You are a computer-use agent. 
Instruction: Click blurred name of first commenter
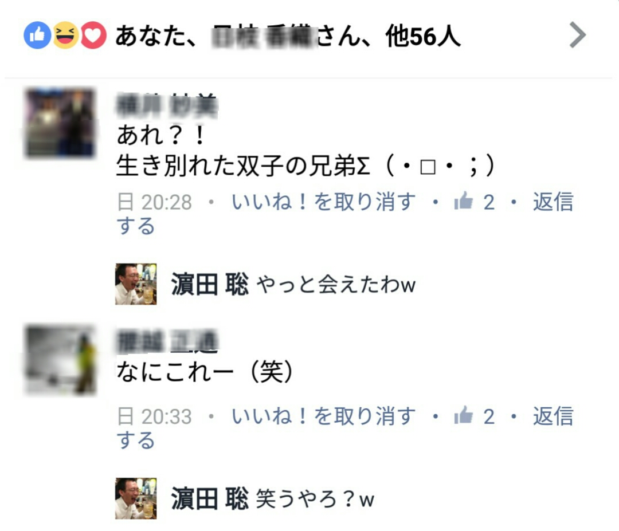167,106
